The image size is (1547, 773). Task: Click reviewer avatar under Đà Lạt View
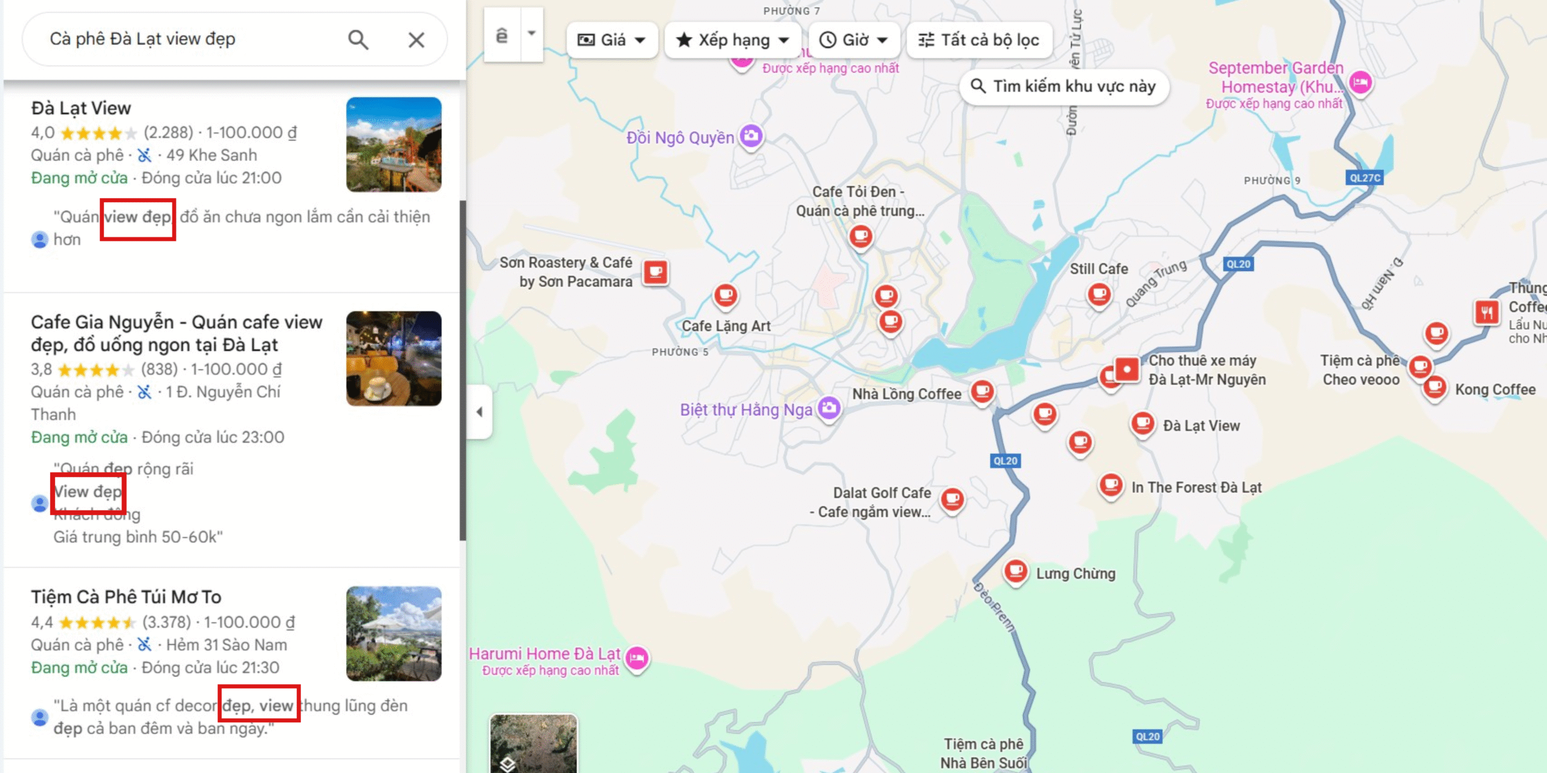pyautogui.click(x=40, y=240)
